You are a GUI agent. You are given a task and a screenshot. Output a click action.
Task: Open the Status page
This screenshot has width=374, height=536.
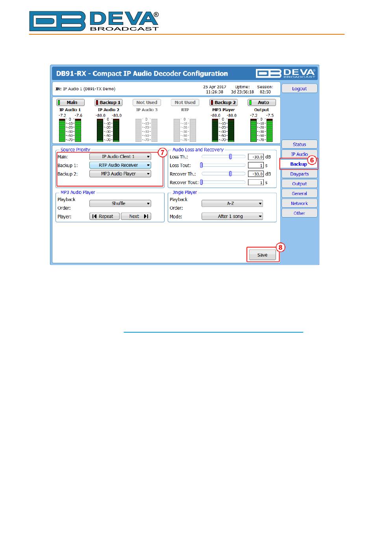[299, 144]
